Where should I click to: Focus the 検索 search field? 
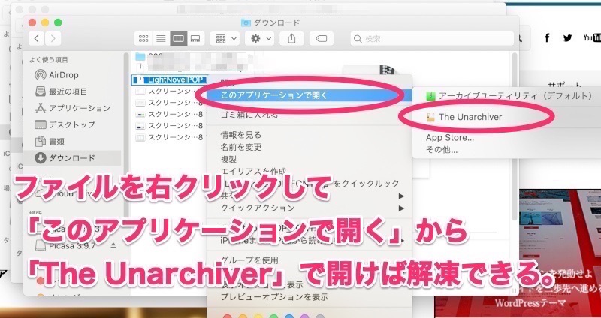point(432,39)
